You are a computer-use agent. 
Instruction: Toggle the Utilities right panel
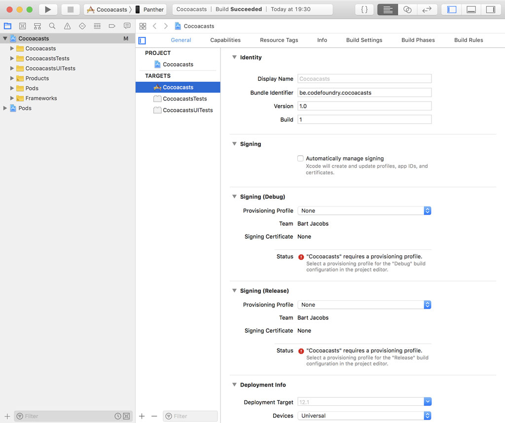click(x=490, y=9)
